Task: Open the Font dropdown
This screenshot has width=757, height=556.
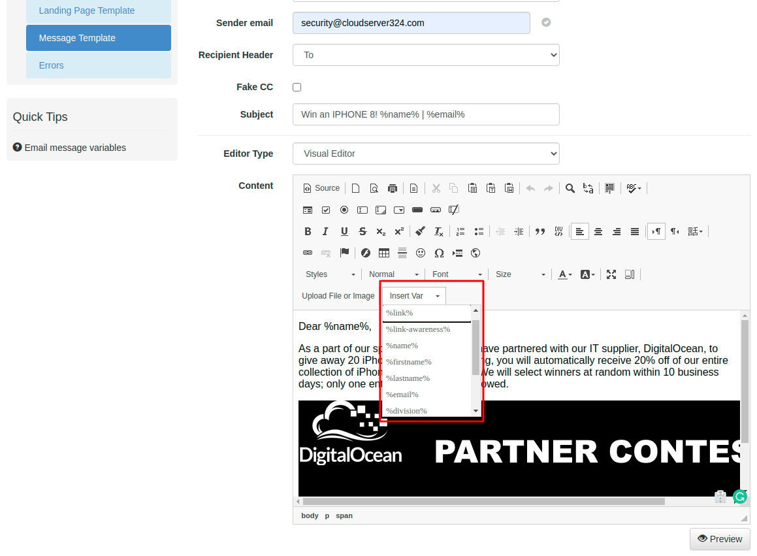Action: (457, 274)
